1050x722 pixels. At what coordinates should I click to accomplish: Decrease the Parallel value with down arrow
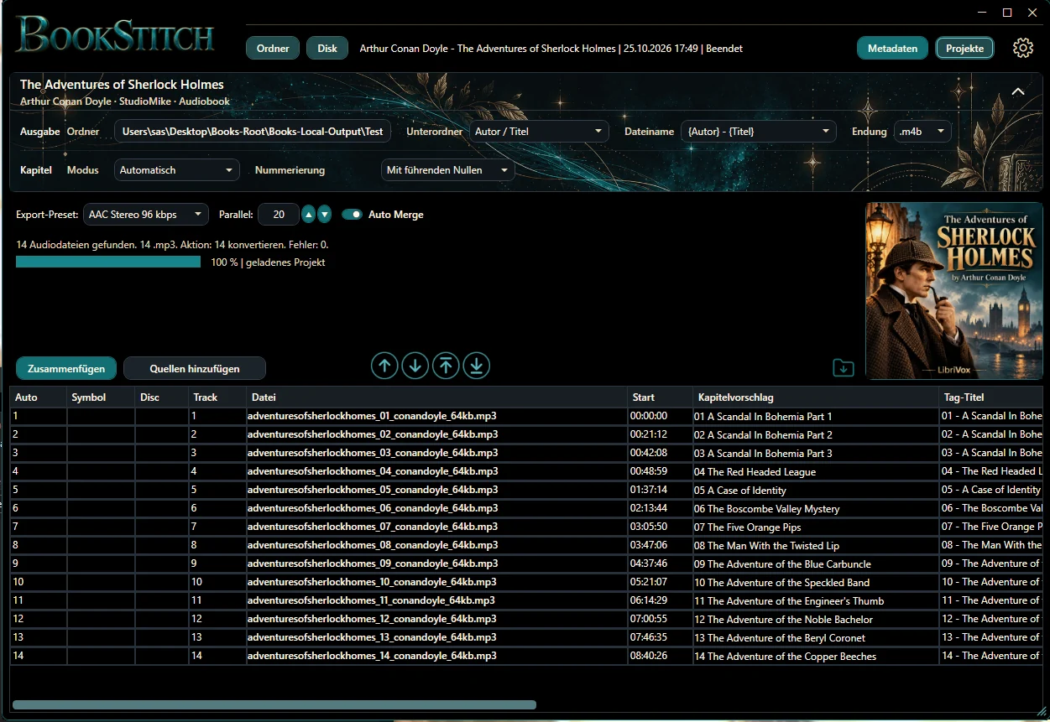[x=324, y=215]
